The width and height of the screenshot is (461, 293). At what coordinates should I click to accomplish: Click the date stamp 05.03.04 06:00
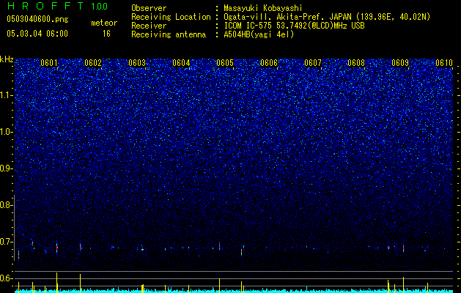click(x=37, y=34)
